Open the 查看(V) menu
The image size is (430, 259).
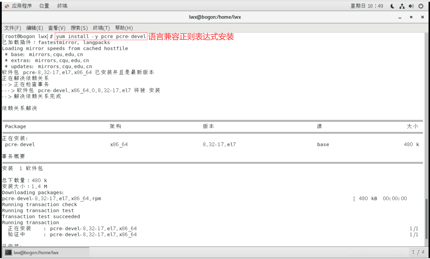coord(57,28)
